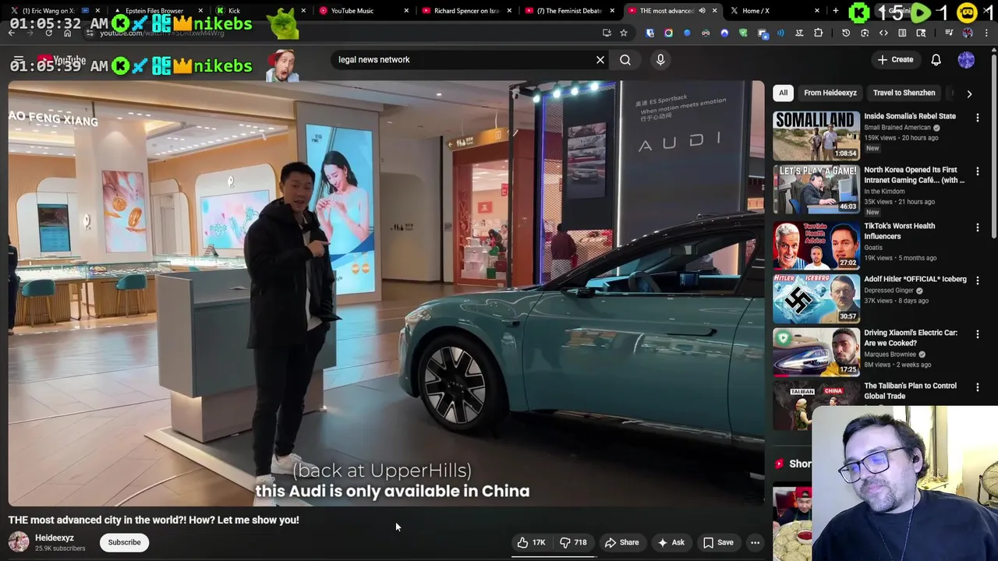The width and height of the screenshot is (998, 561).
Task: Open the YouTube account avatar menu
Action: (x=966, y=59)
